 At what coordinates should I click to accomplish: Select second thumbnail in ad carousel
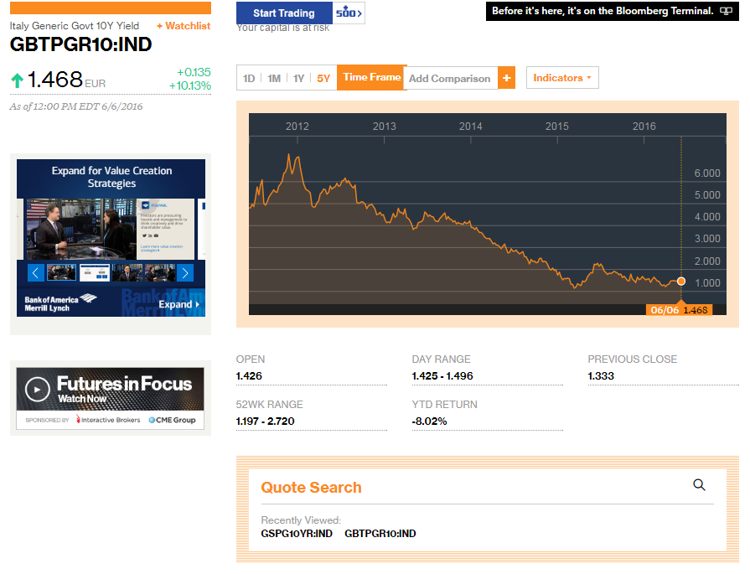point(94,272)
